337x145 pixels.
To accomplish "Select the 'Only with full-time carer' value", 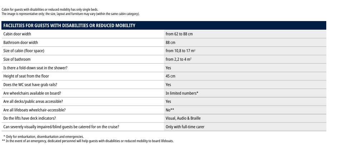I will pyautogui.click(x=185, y=127).
